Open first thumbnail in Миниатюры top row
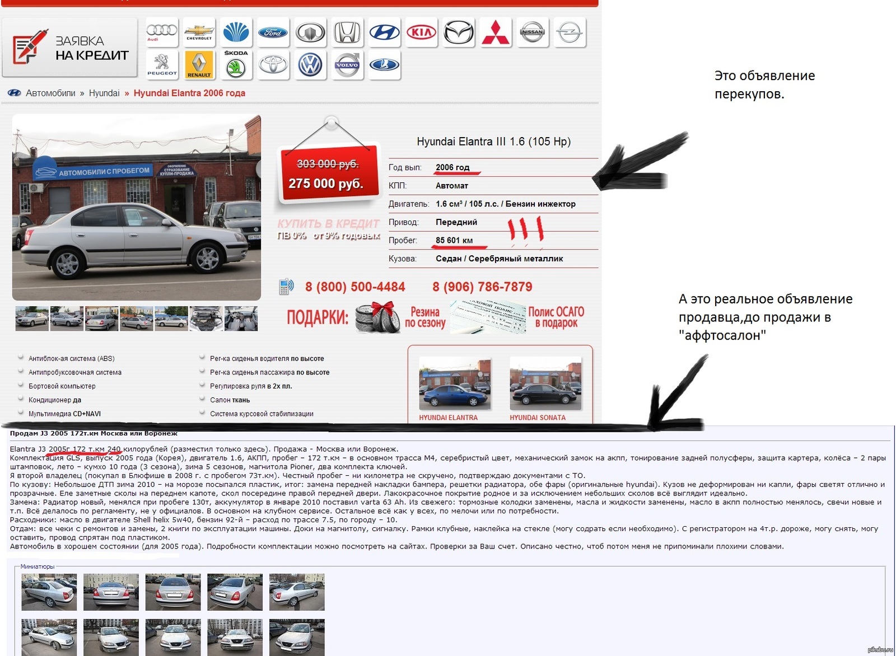The width and height of the screenshot is (896, 656). pyautogui.click(x=49, y=592)
